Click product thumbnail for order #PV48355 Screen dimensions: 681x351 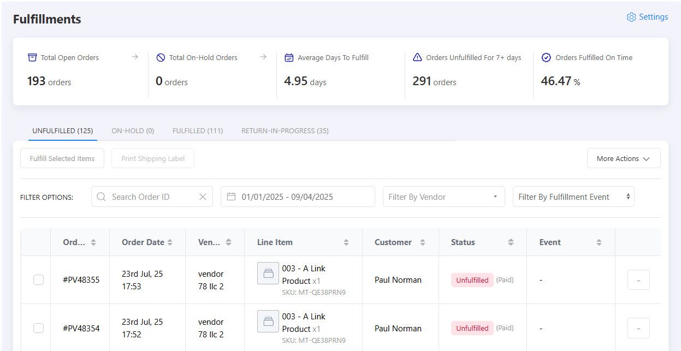tap(268, 273)
